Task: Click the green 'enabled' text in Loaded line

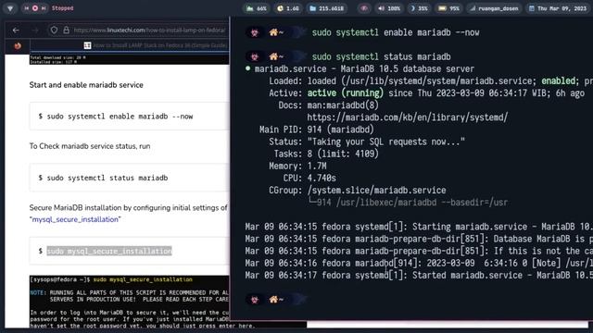Action: coord(558,80)
